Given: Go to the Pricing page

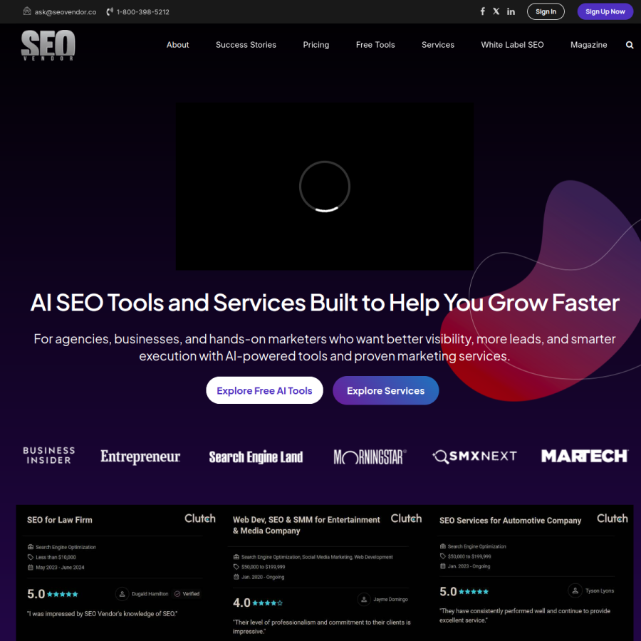Looking at the screenshot, I should coord(316,45).
